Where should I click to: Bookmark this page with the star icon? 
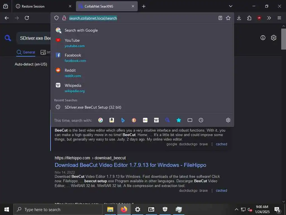pyautogui.click(x=228, y=18)
